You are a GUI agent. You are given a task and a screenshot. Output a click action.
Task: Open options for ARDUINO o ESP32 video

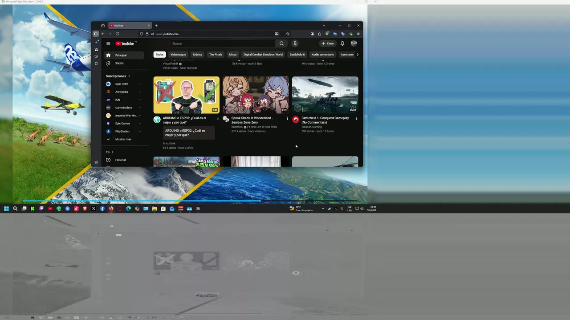(x=218, y=118)
